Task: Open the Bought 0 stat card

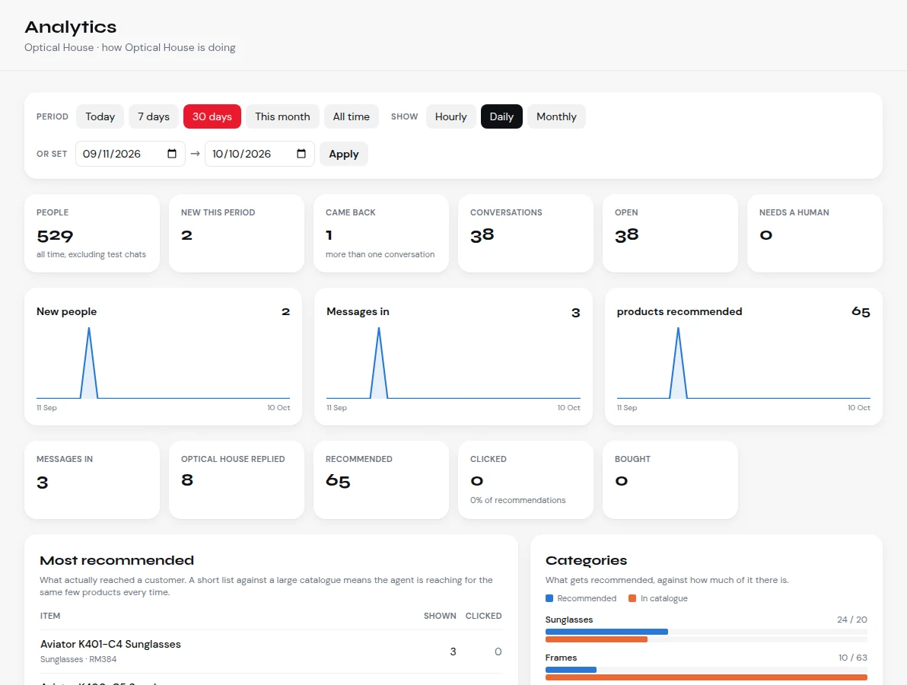Action: click(670, 479)
